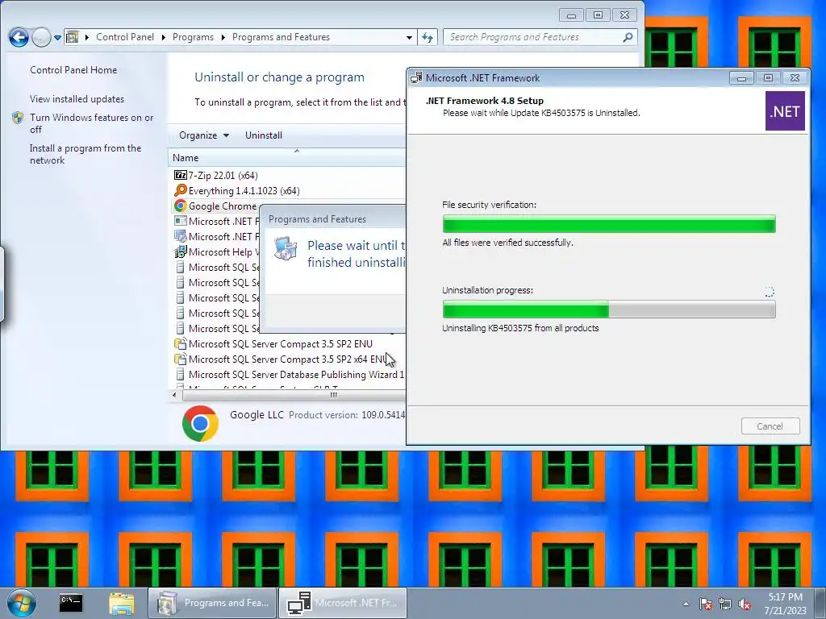
Task: Click the network tray icon
Action: pos(725,604)
